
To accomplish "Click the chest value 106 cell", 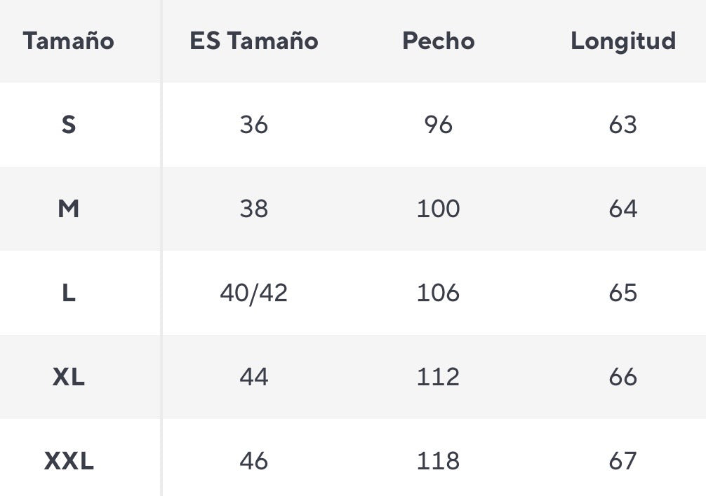I will (438, 293).
